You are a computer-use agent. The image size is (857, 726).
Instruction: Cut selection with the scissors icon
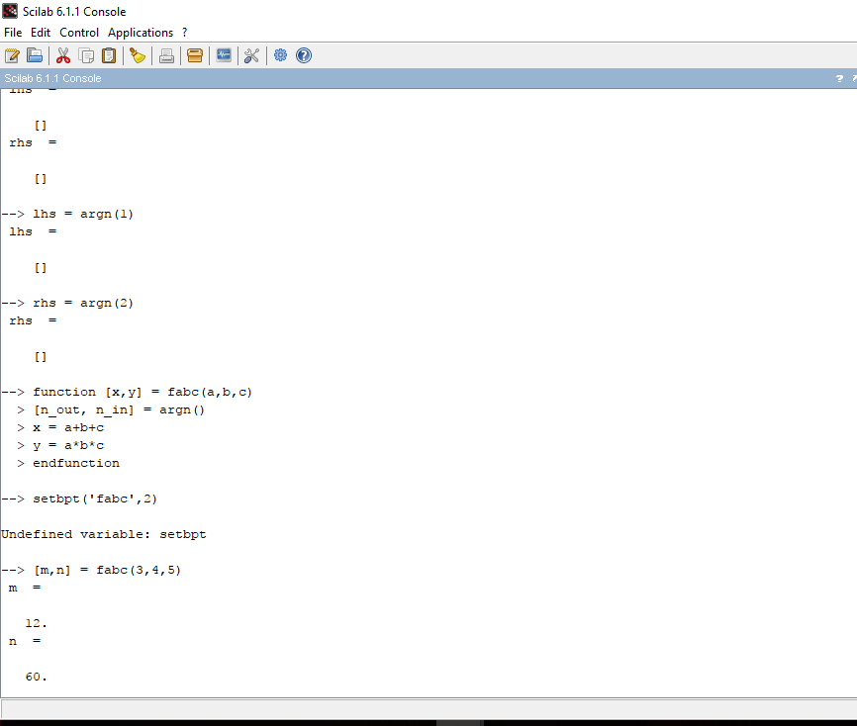63,55
